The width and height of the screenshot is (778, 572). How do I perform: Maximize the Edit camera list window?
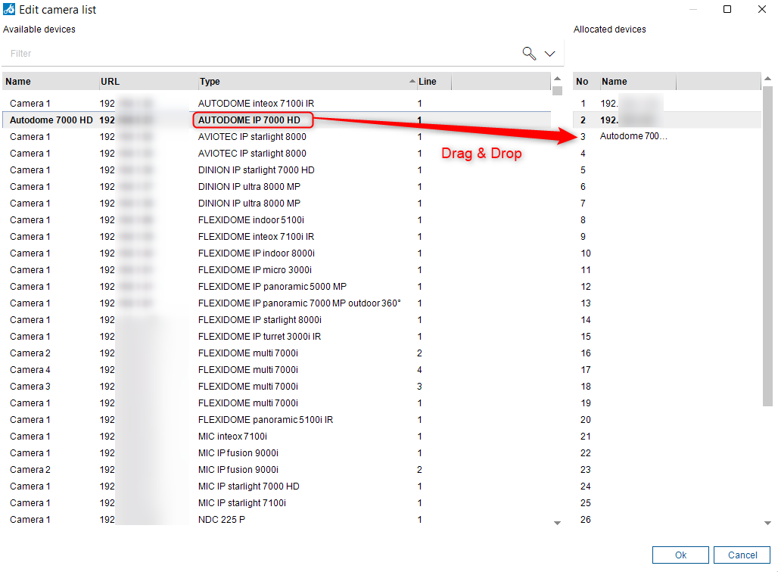click(727, 9)
